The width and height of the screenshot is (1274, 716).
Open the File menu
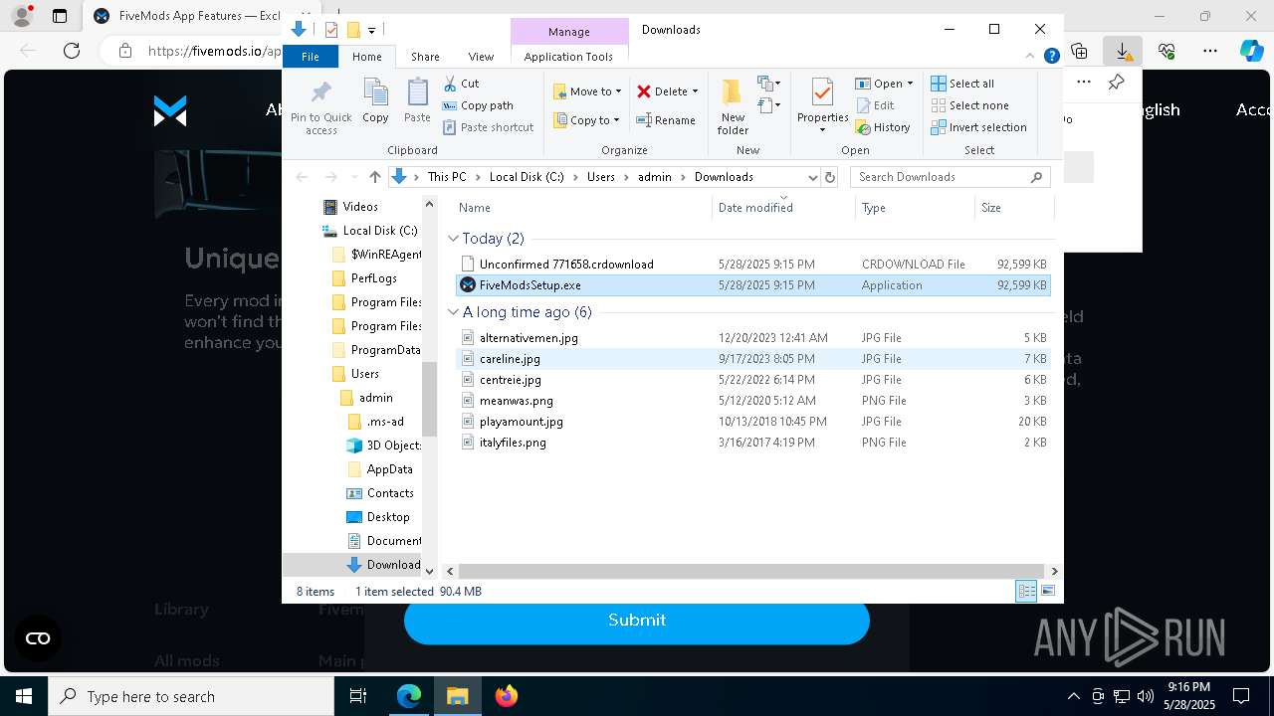pos(311,57)
